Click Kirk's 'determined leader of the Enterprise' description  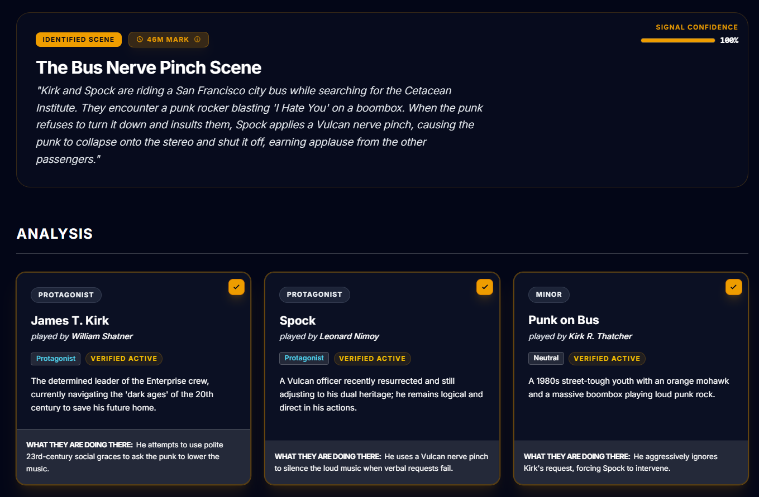[122, 394]
